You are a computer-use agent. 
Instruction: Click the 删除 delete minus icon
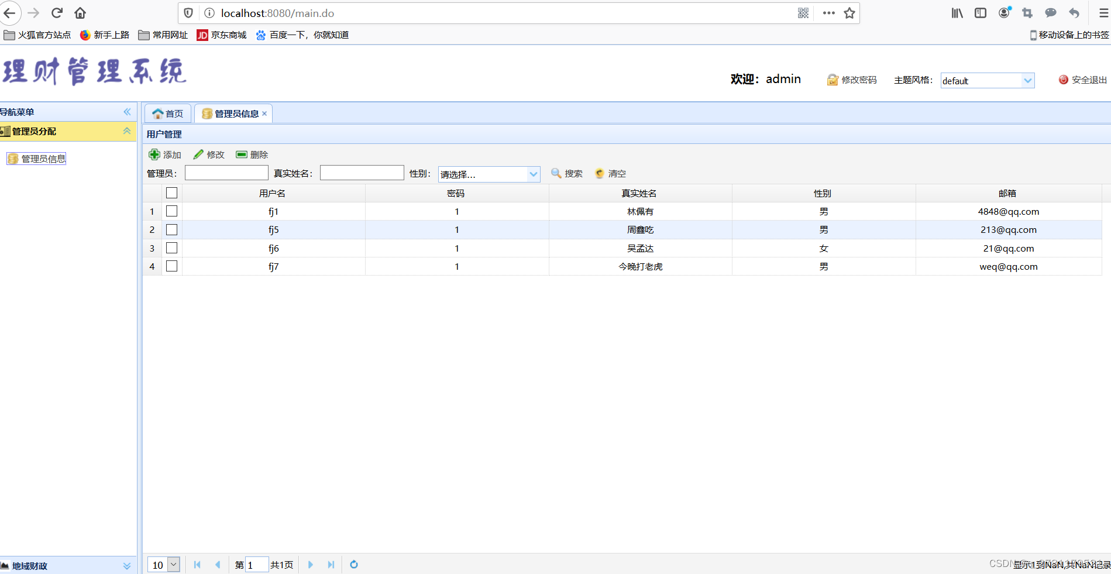point(241,154)
